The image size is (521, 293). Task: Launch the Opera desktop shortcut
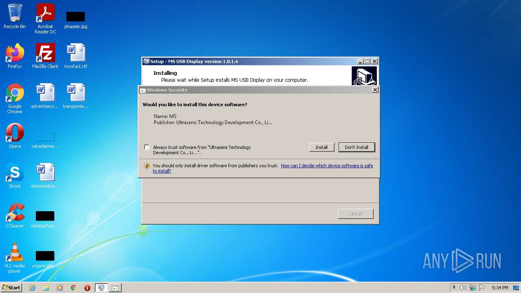tap(15, 136)
